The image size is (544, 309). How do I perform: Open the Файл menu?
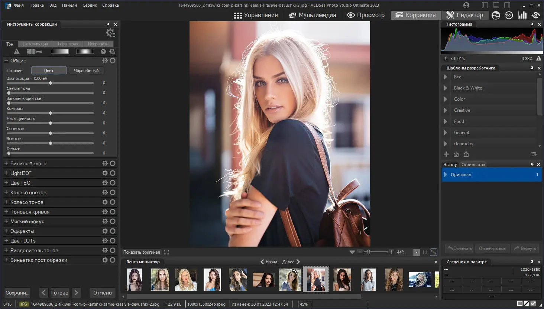[x=19, y=5]
